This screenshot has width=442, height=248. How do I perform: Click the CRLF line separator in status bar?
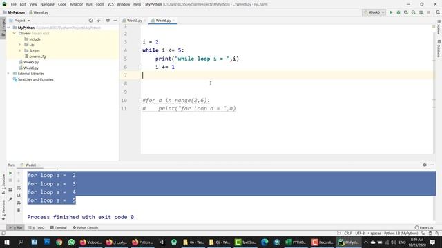pos(348,233)
